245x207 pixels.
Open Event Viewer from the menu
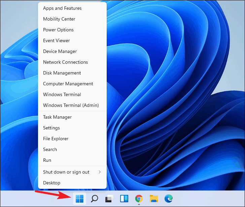tap(57, 40)
